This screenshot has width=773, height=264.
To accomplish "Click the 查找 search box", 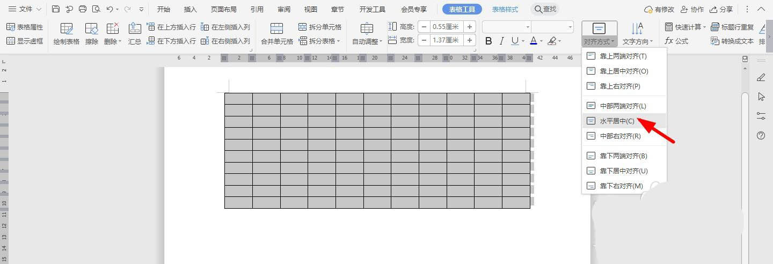I will (x=545, y=9).
